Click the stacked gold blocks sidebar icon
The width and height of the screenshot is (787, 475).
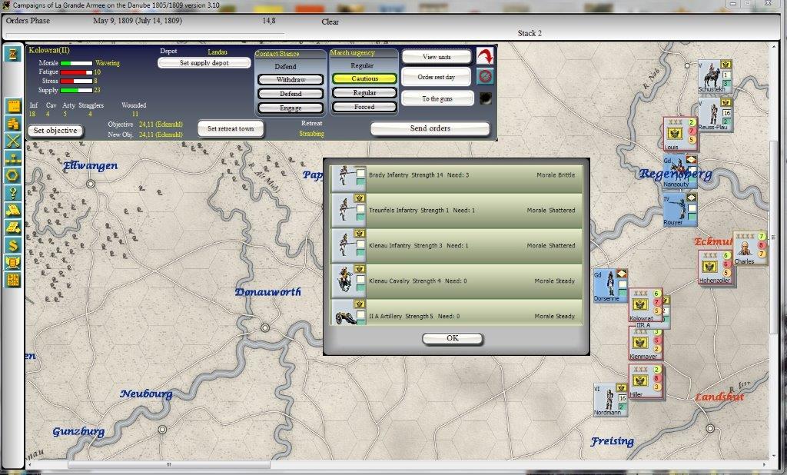coord(13,124)
